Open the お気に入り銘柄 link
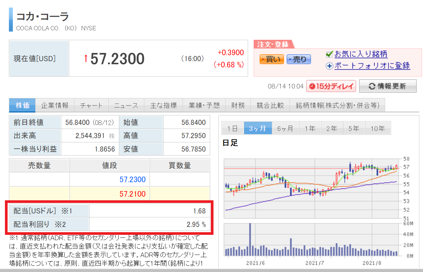423x272 pixels. point(361,54)
